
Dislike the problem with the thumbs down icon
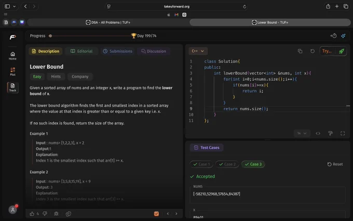45,214
